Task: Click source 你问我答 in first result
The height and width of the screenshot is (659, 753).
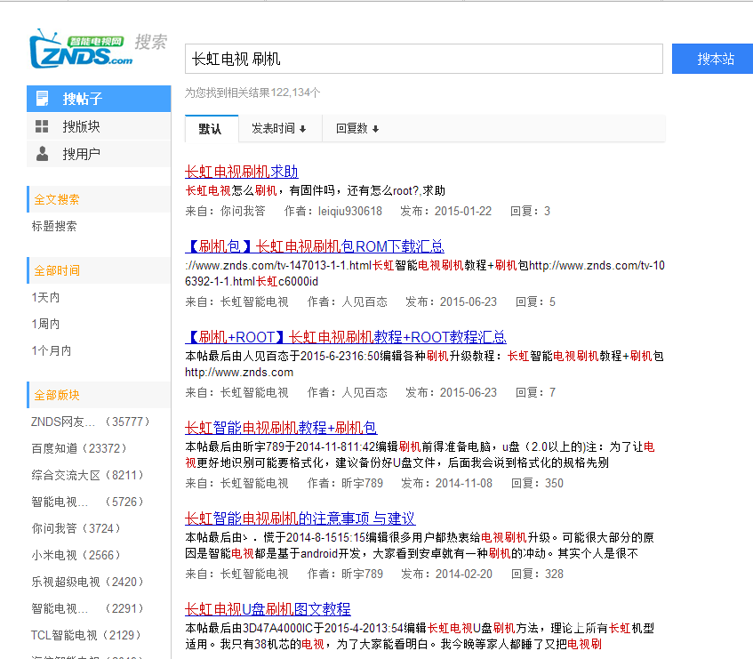Action: pos(243,211)
